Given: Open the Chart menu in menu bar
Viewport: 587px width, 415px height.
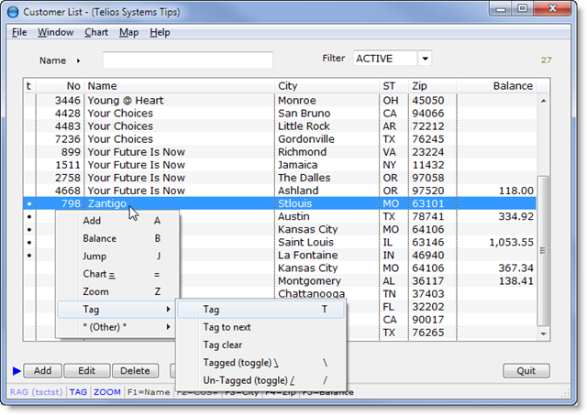Looking at the screenshot, I should click(x=96, y=32).
